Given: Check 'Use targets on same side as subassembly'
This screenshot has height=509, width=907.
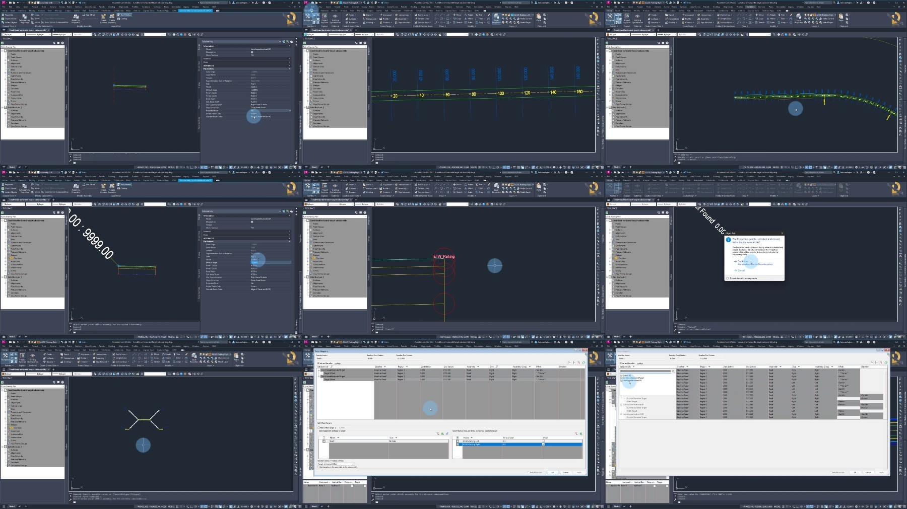Looking at the screenshot, I should 318,467.
